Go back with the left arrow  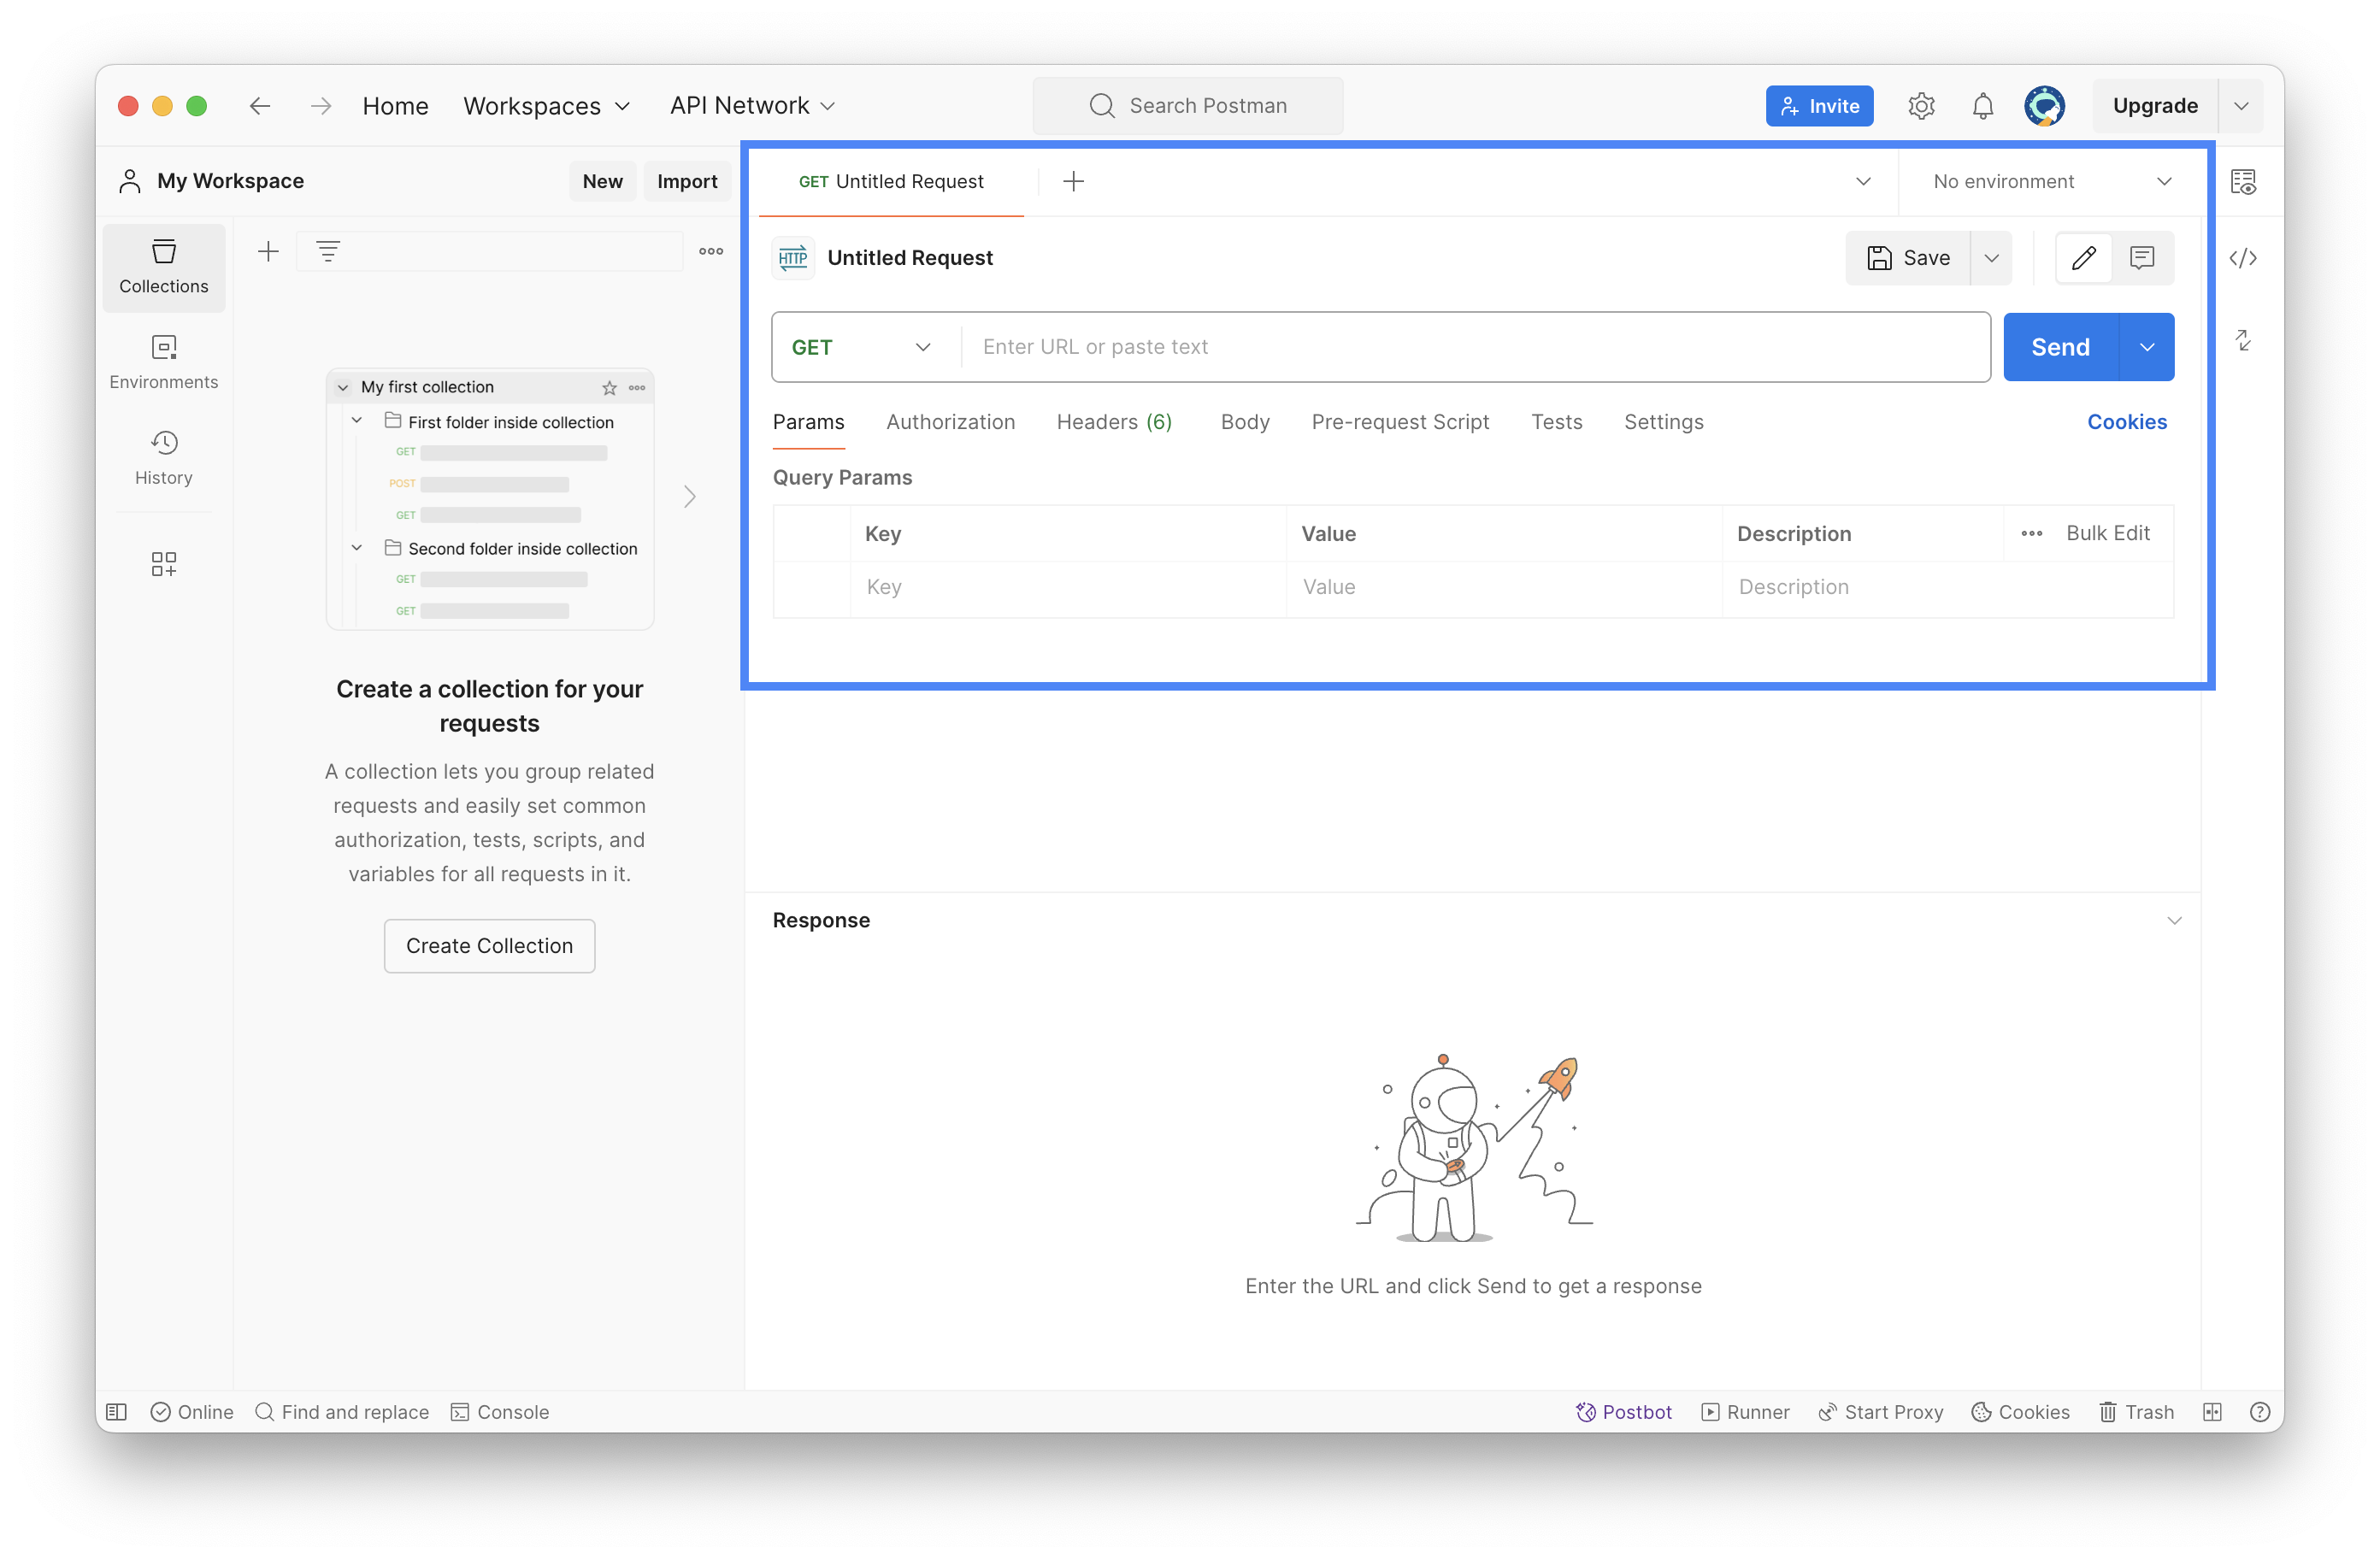(260, 106)
